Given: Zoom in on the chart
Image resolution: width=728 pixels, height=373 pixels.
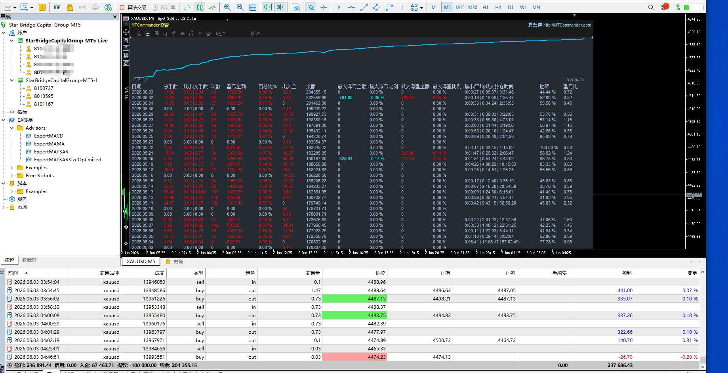Looking at the screenshot, I should pos(227,7).
